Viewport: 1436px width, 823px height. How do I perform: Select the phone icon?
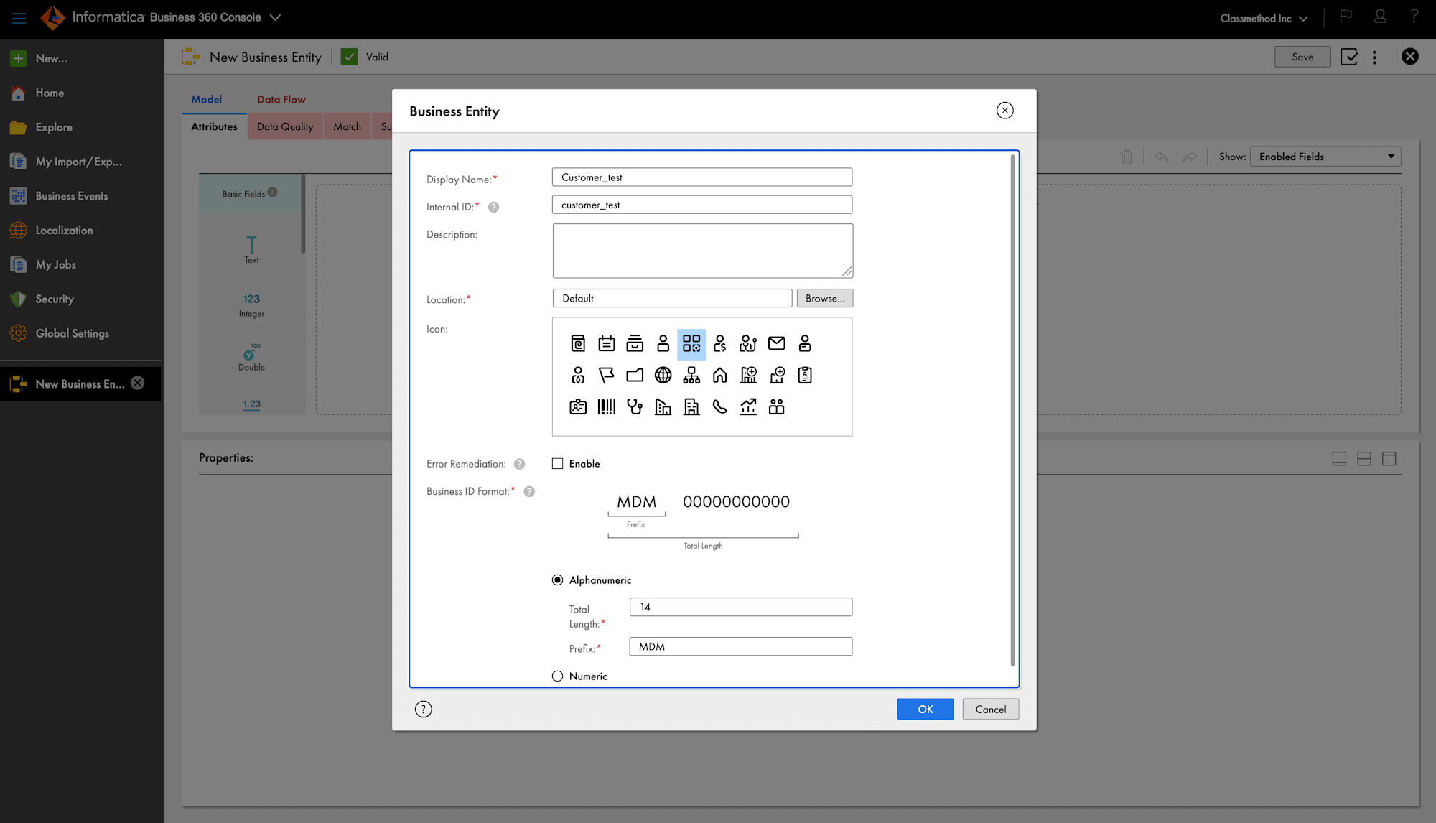click(720, 406)
